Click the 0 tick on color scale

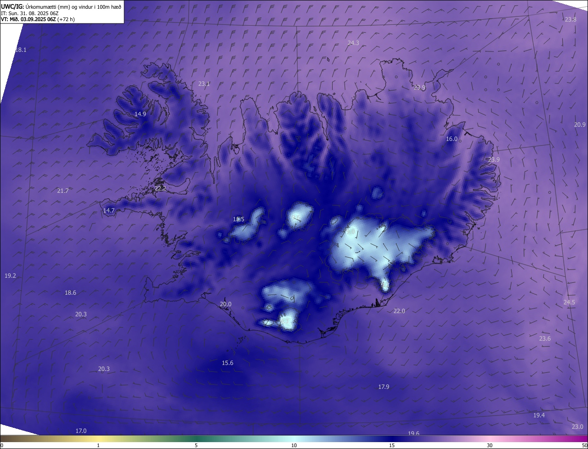tap(1, 445)
